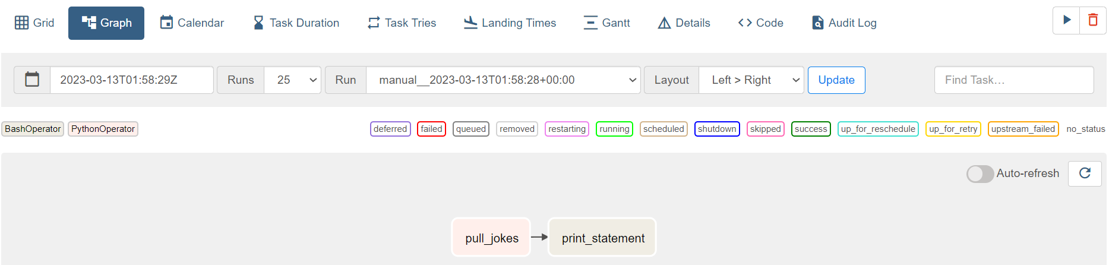
Task: Click the Update button
Action: [x=836, y=80]
